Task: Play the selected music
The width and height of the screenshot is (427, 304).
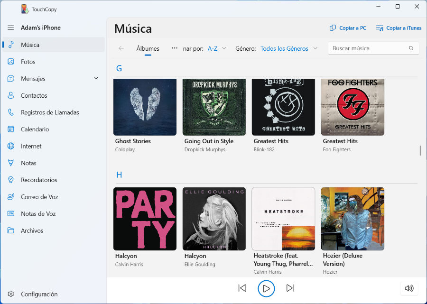Action: coord(266,288)
